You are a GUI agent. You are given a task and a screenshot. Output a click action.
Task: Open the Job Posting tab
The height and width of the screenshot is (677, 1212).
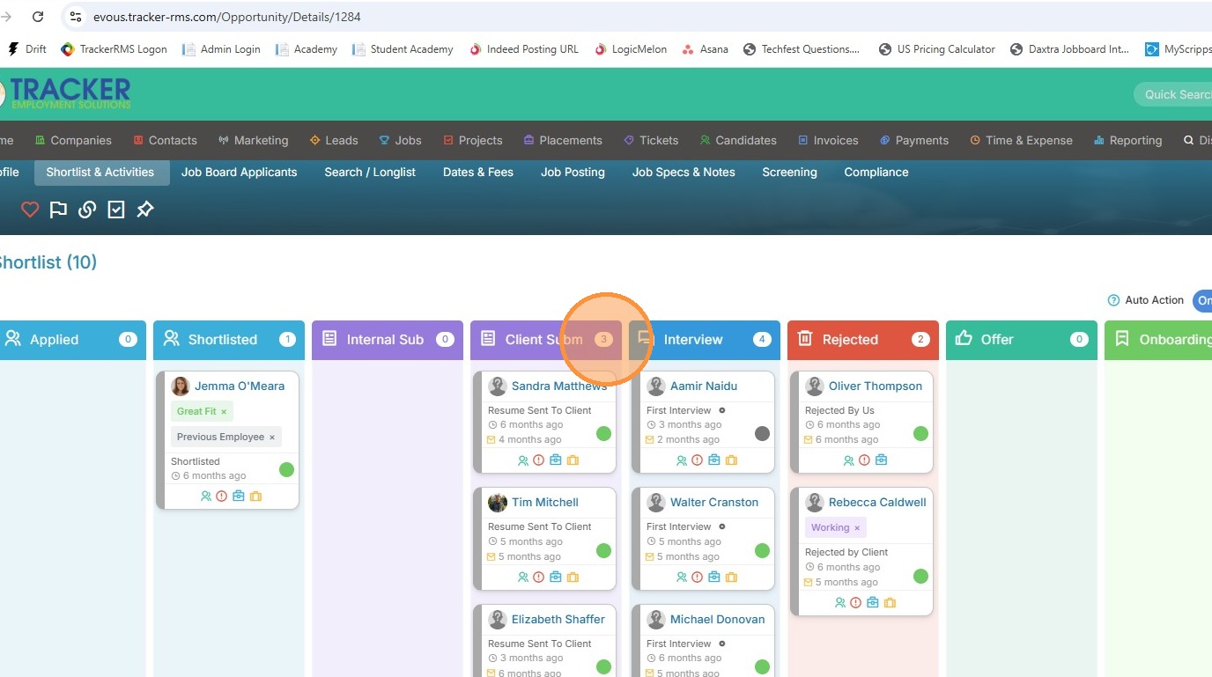point(573,173)
